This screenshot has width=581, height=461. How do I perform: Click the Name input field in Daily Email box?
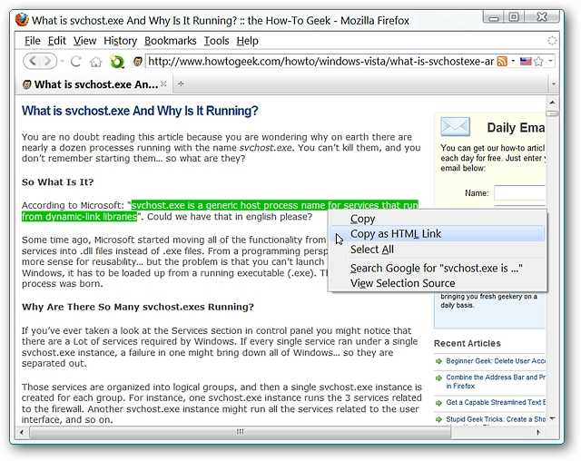pyautogui.click(x=519, y=193)
